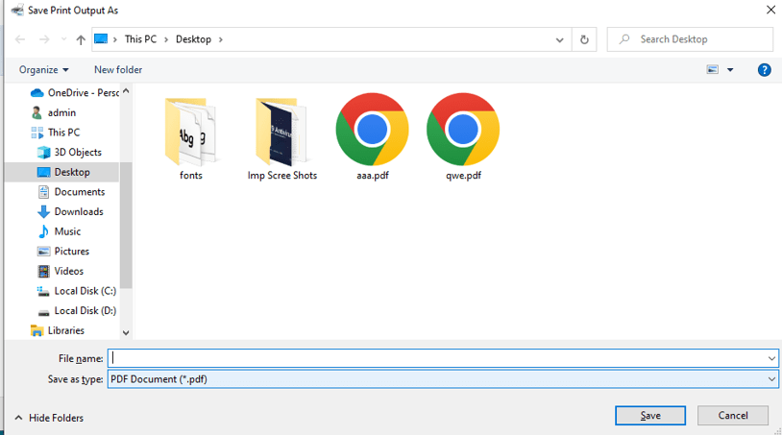
Task: Expand chevron after This PC breadcrumb
Action: tap(166, 39)
